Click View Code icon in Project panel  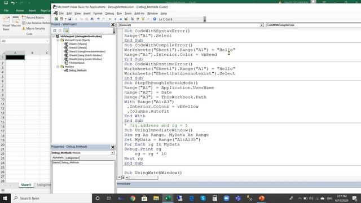coord(55,30)
